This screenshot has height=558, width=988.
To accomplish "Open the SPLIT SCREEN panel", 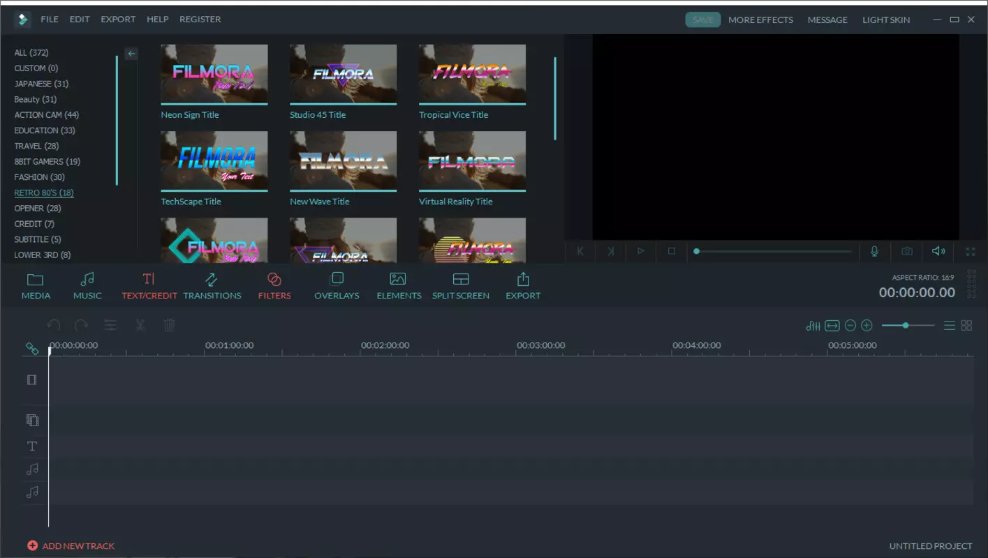I will coord(461,286).
